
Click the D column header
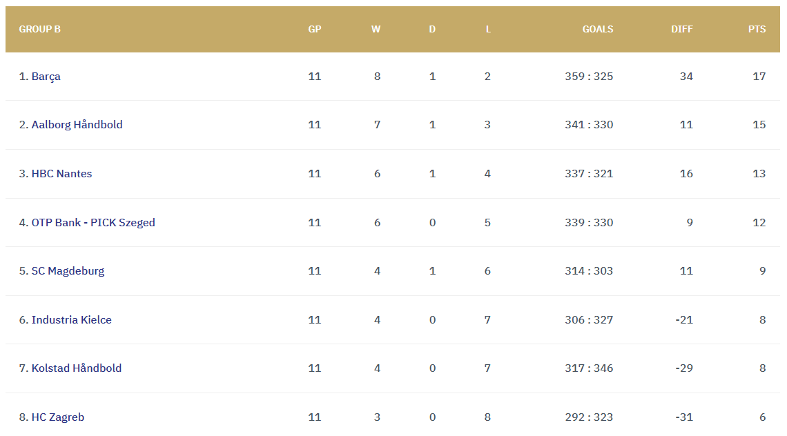[432, 30]
